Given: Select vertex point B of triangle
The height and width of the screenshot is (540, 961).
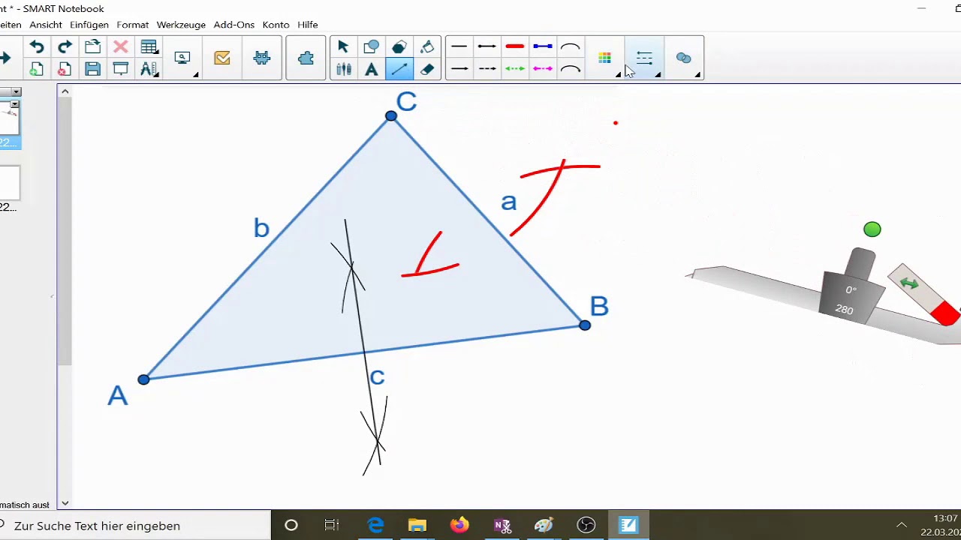Looking at the screenshot, I should tap(585, 325).
